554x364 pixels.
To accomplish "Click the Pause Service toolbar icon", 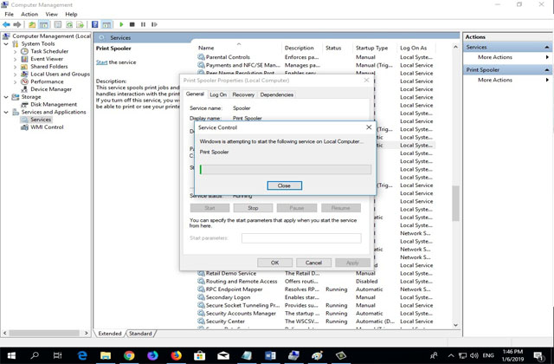I will coord(143,24).
